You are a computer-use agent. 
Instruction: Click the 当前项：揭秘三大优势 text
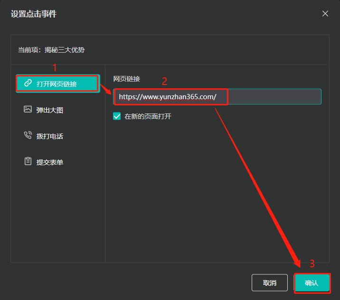[x=51, y=50]
